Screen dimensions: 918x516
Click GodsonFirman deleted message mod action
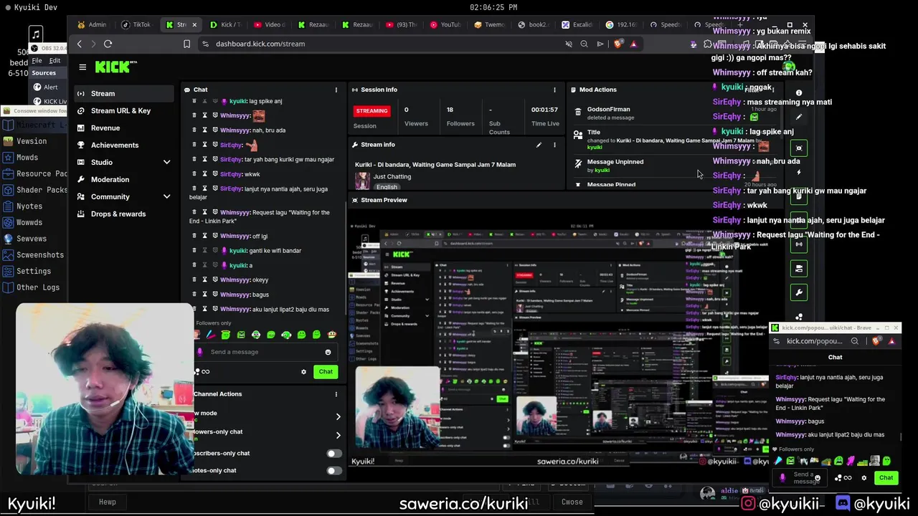610,113
